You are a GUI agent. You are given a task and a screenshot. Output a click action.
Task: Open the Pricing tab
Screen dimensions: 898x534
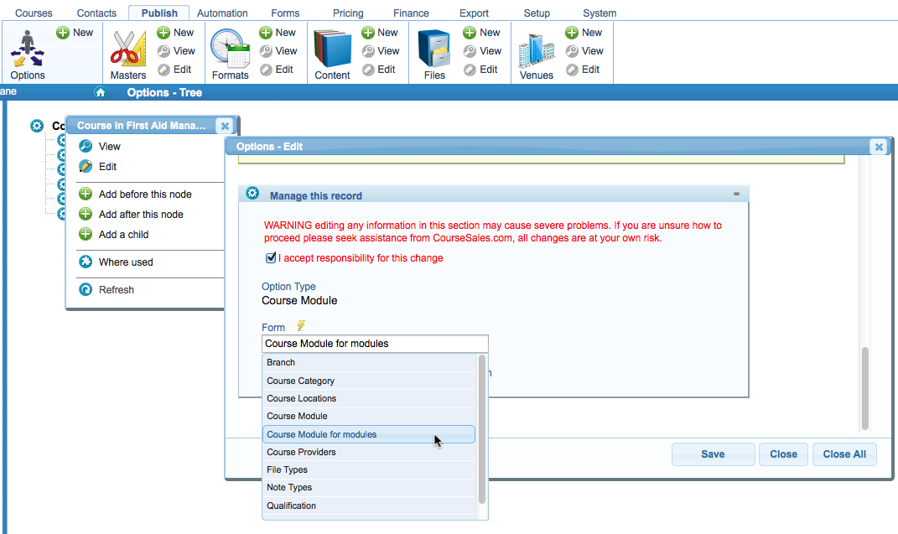point(348,13)
